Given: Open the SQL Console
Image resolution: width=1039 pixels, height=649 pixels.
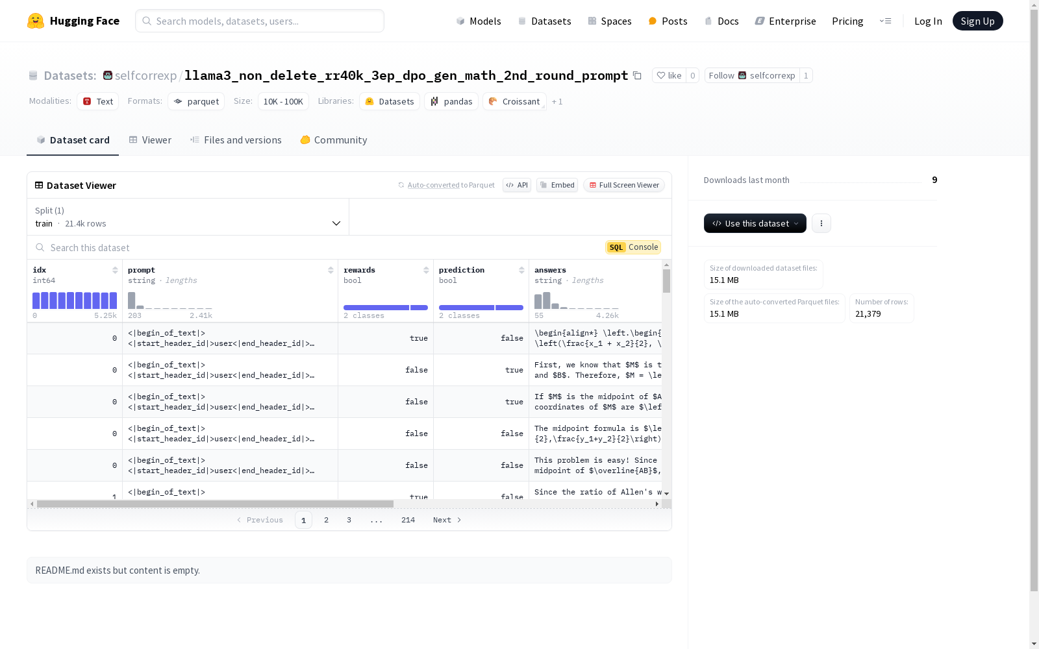Looking at the screenshot, I should click(x=633, y=247).
